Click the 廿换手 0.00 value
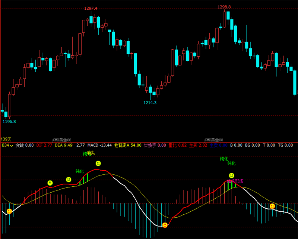298x239 pixels. coord(155,145)
